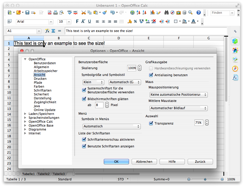Click the Finden search field

220,13
